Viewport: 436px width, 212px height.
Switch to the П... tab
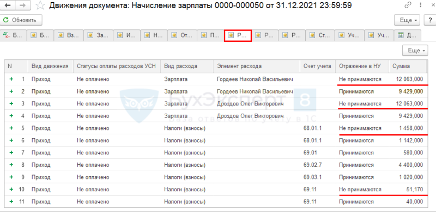coord(211,35)
